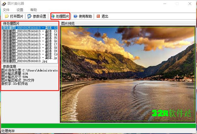Click the 打开图片 folder icon
The height and width of the screenshot is (134, 197).
click(x=7, y=16)
